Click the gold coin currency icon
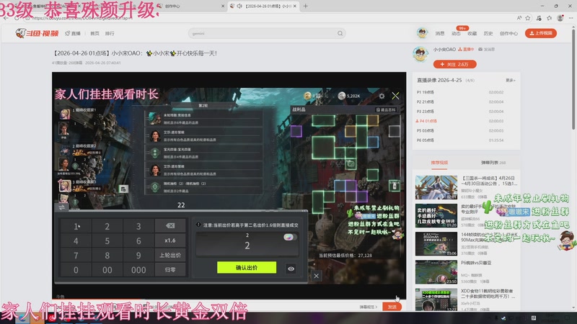This screenshot has width=577, height=324. (x=307, y=96)
